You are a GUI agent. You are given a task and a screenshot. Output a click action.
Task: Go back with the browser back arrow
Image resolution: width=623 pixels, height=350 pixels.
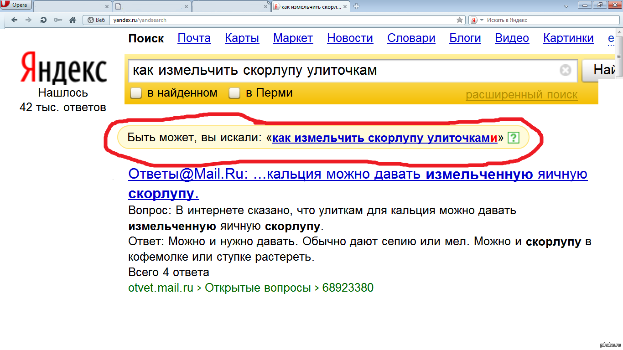click(x=15, y=20)
